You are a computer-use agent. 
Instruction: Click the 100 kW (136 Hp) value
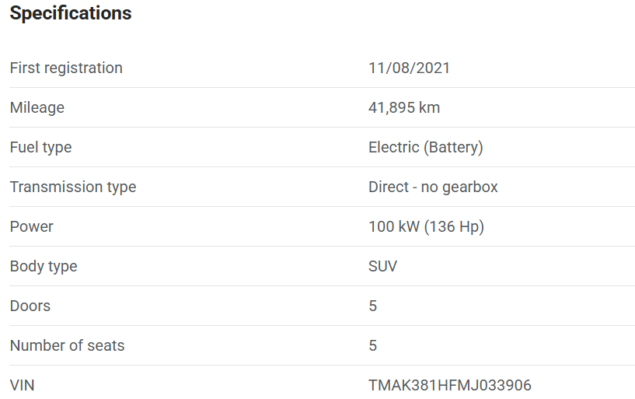tap(426, 227)
